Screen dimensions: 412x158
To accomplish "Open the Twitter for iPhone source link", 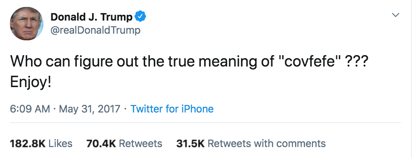I will click(172, 109).
